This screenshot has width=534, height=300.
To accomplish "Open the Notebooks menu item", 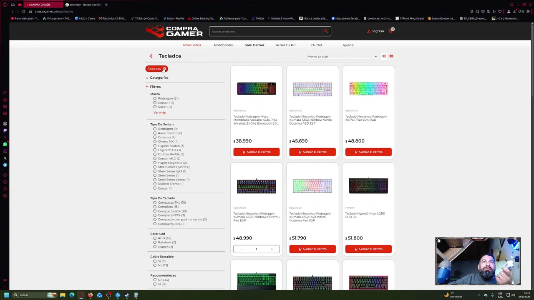I will tap(223, 45).
